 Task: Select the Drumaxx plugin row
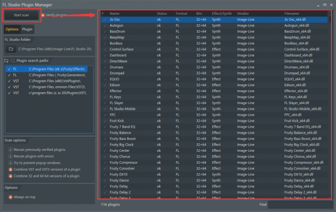(214, 68)
